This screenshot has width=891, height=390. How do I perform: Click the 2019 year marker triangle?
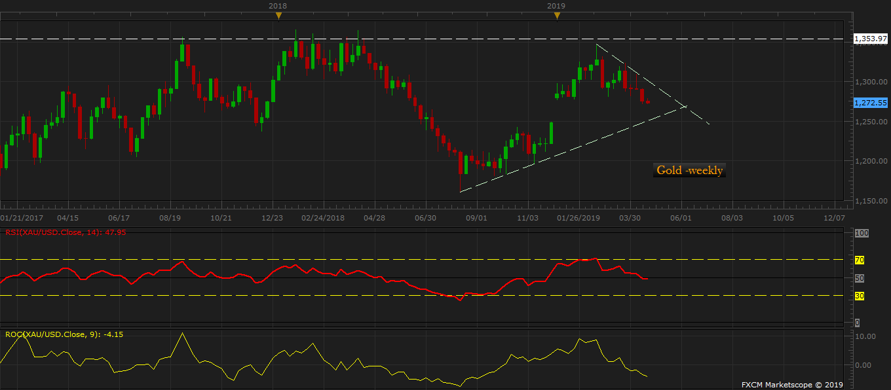[x=556, y=16]
